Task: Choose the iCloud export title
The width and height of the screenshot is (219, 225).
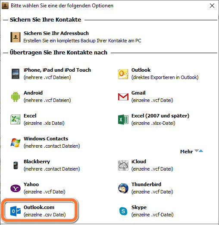Action: (139, 162)
